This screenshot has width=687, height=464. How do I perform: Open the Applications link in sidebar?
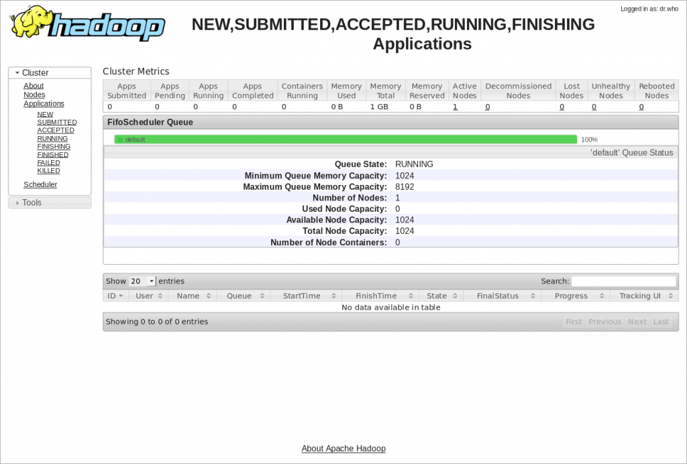coord(44,104)
